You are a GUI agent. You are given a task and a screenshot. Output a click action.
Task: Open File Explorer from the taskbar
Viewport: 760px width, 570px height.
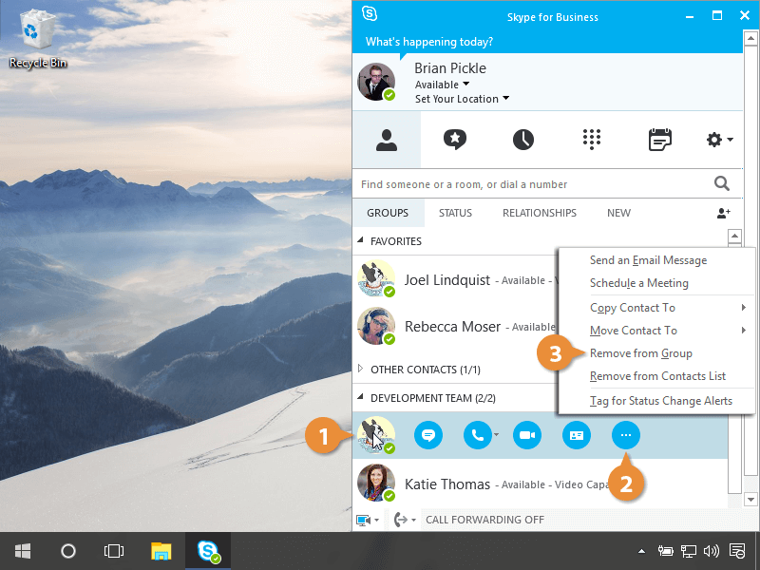(x=161, y=551)
